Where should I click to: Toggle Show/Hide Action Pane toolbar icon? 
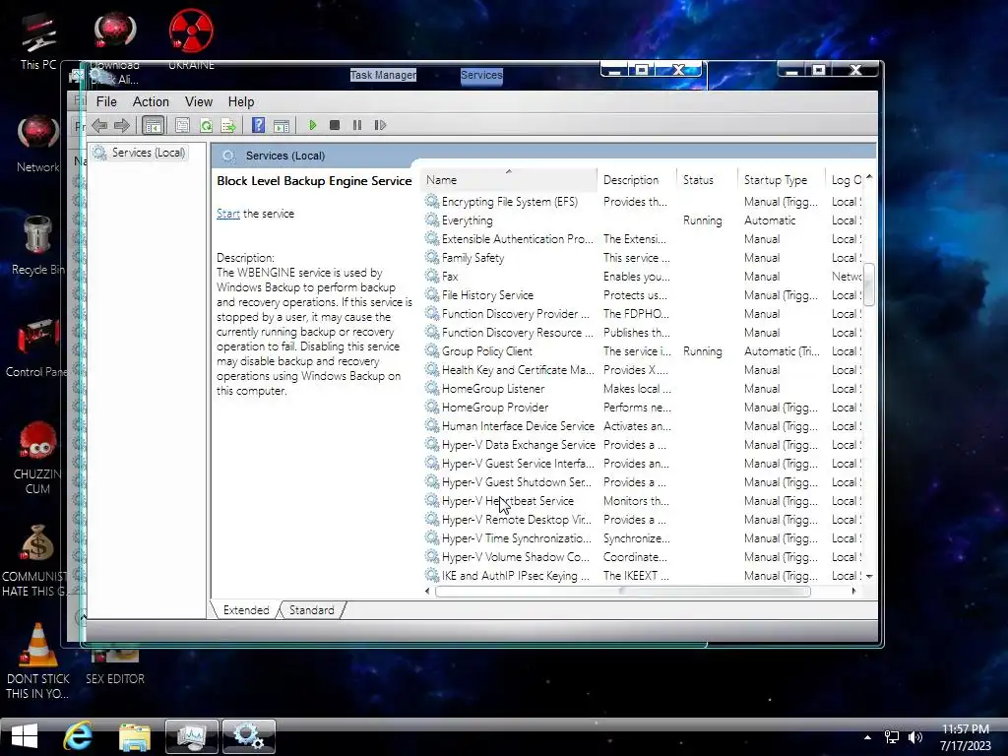(282, 125)
